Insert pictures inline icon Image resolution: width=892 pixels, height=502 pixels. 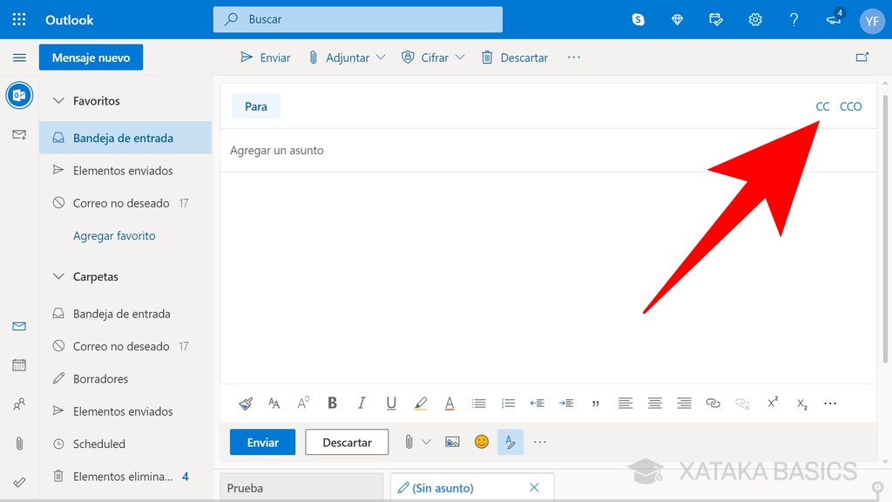[452, 442]
